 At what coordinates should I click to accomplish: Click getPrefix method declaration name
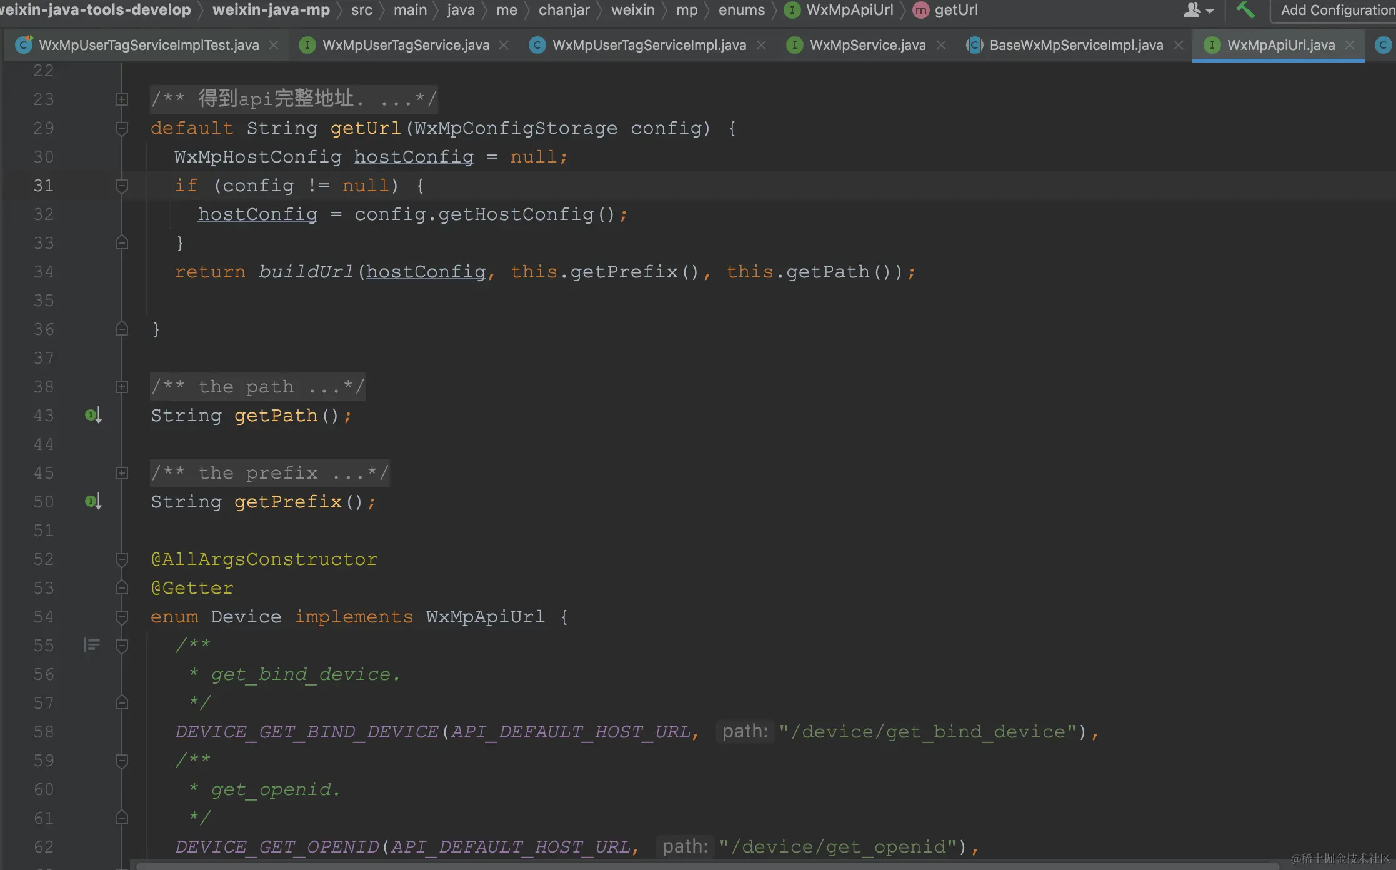click(x=288, y=502)
